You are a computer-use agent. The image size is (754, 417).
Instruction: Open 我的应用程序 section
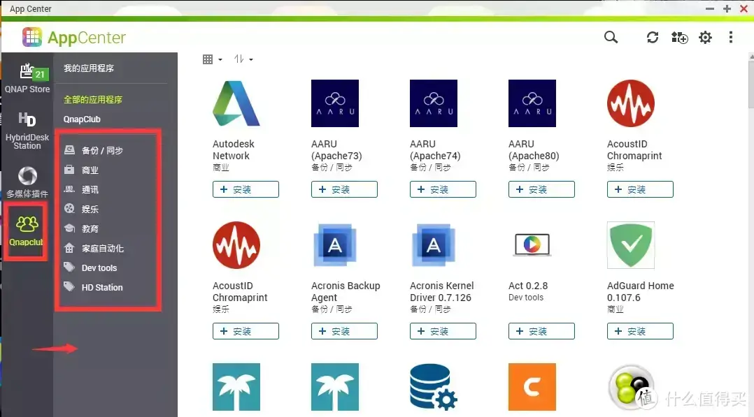pyautogui.click(x=88, y=68)
